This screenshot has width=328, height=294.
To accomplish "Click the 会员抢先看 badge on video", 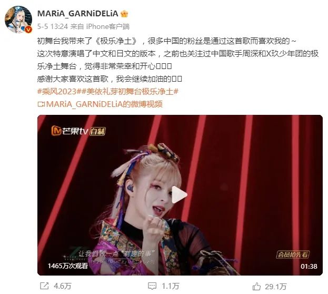I will point(293,254).
